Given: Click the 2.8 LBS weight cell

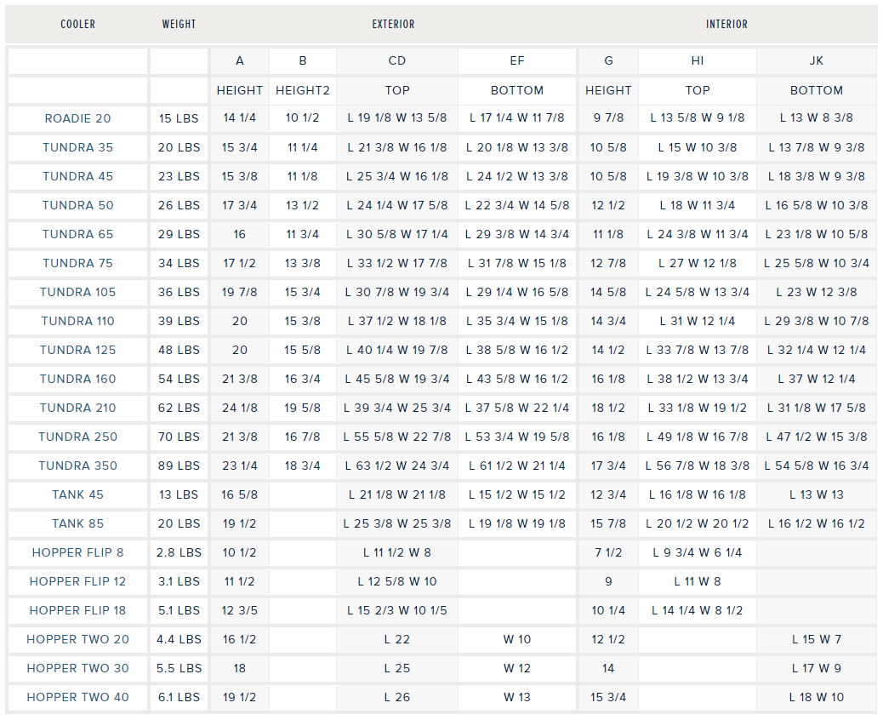Looking at the screenshot, I should (x=179, y=552).
